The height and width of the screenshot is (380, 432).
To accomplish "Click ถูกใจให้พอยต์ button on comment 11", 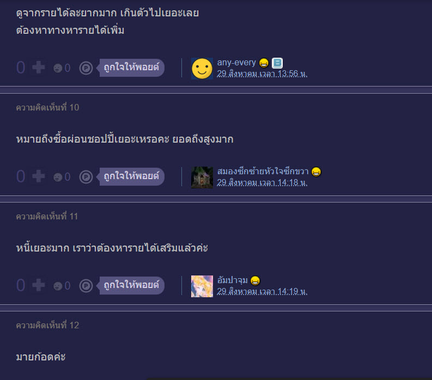I will [x=131, y=285].
